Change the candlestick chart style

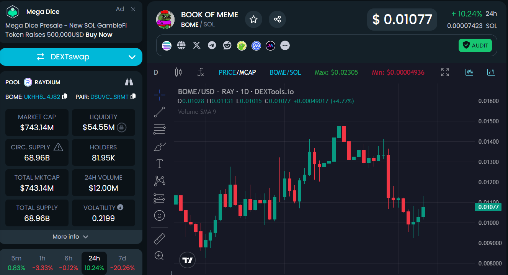coord(178,72)
